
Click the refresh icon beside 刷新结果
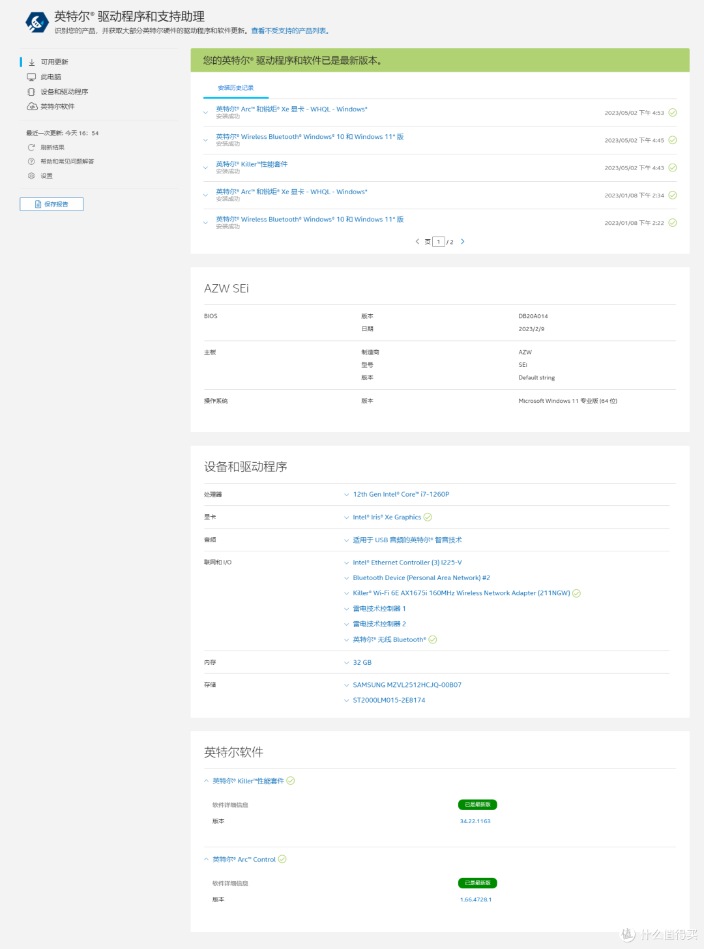31,147
